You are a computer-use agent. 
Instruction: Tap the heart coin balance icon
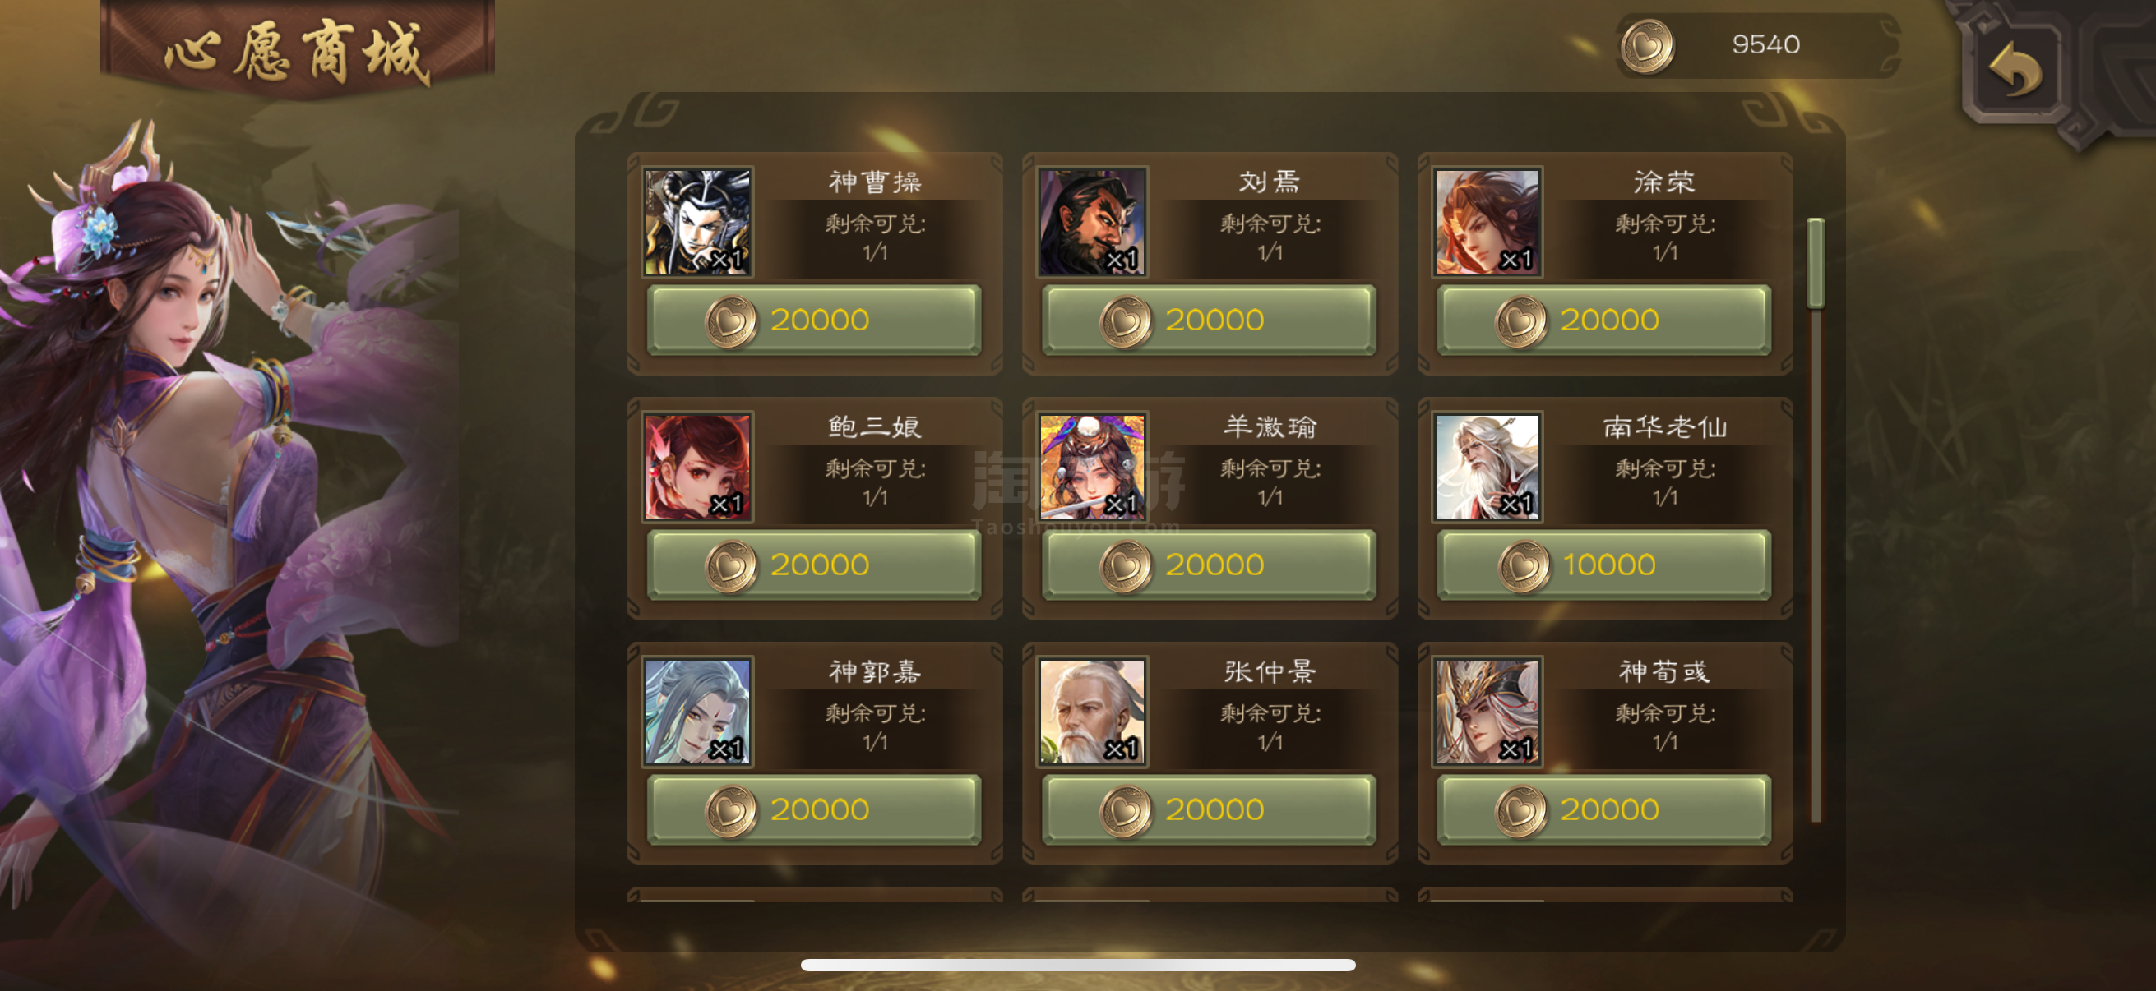pos(1647,47)
